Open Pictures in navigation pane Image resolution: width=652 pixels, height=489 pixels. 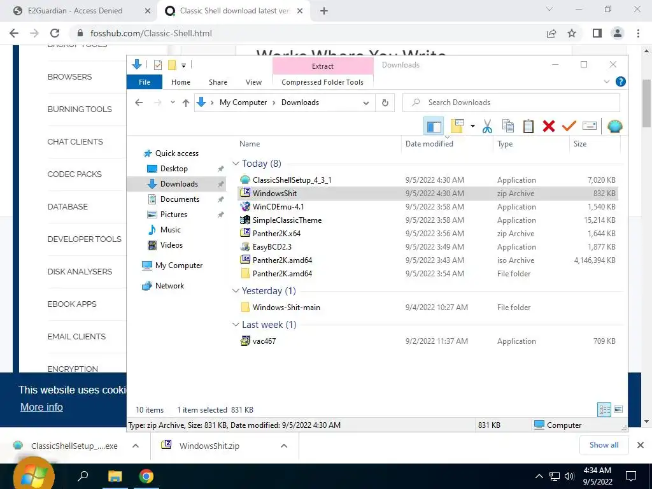coord(174,215)
